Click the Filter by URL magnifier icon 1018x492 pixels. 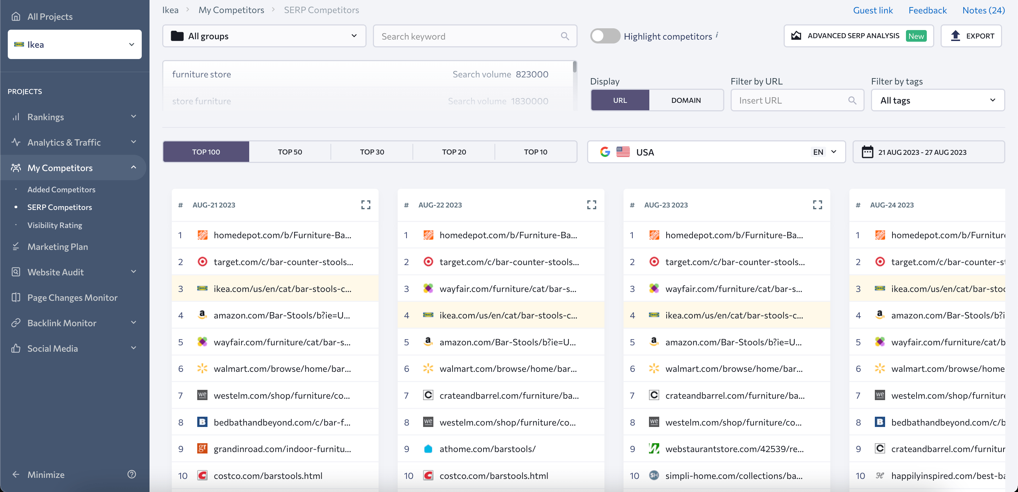(x=852, y=100)
